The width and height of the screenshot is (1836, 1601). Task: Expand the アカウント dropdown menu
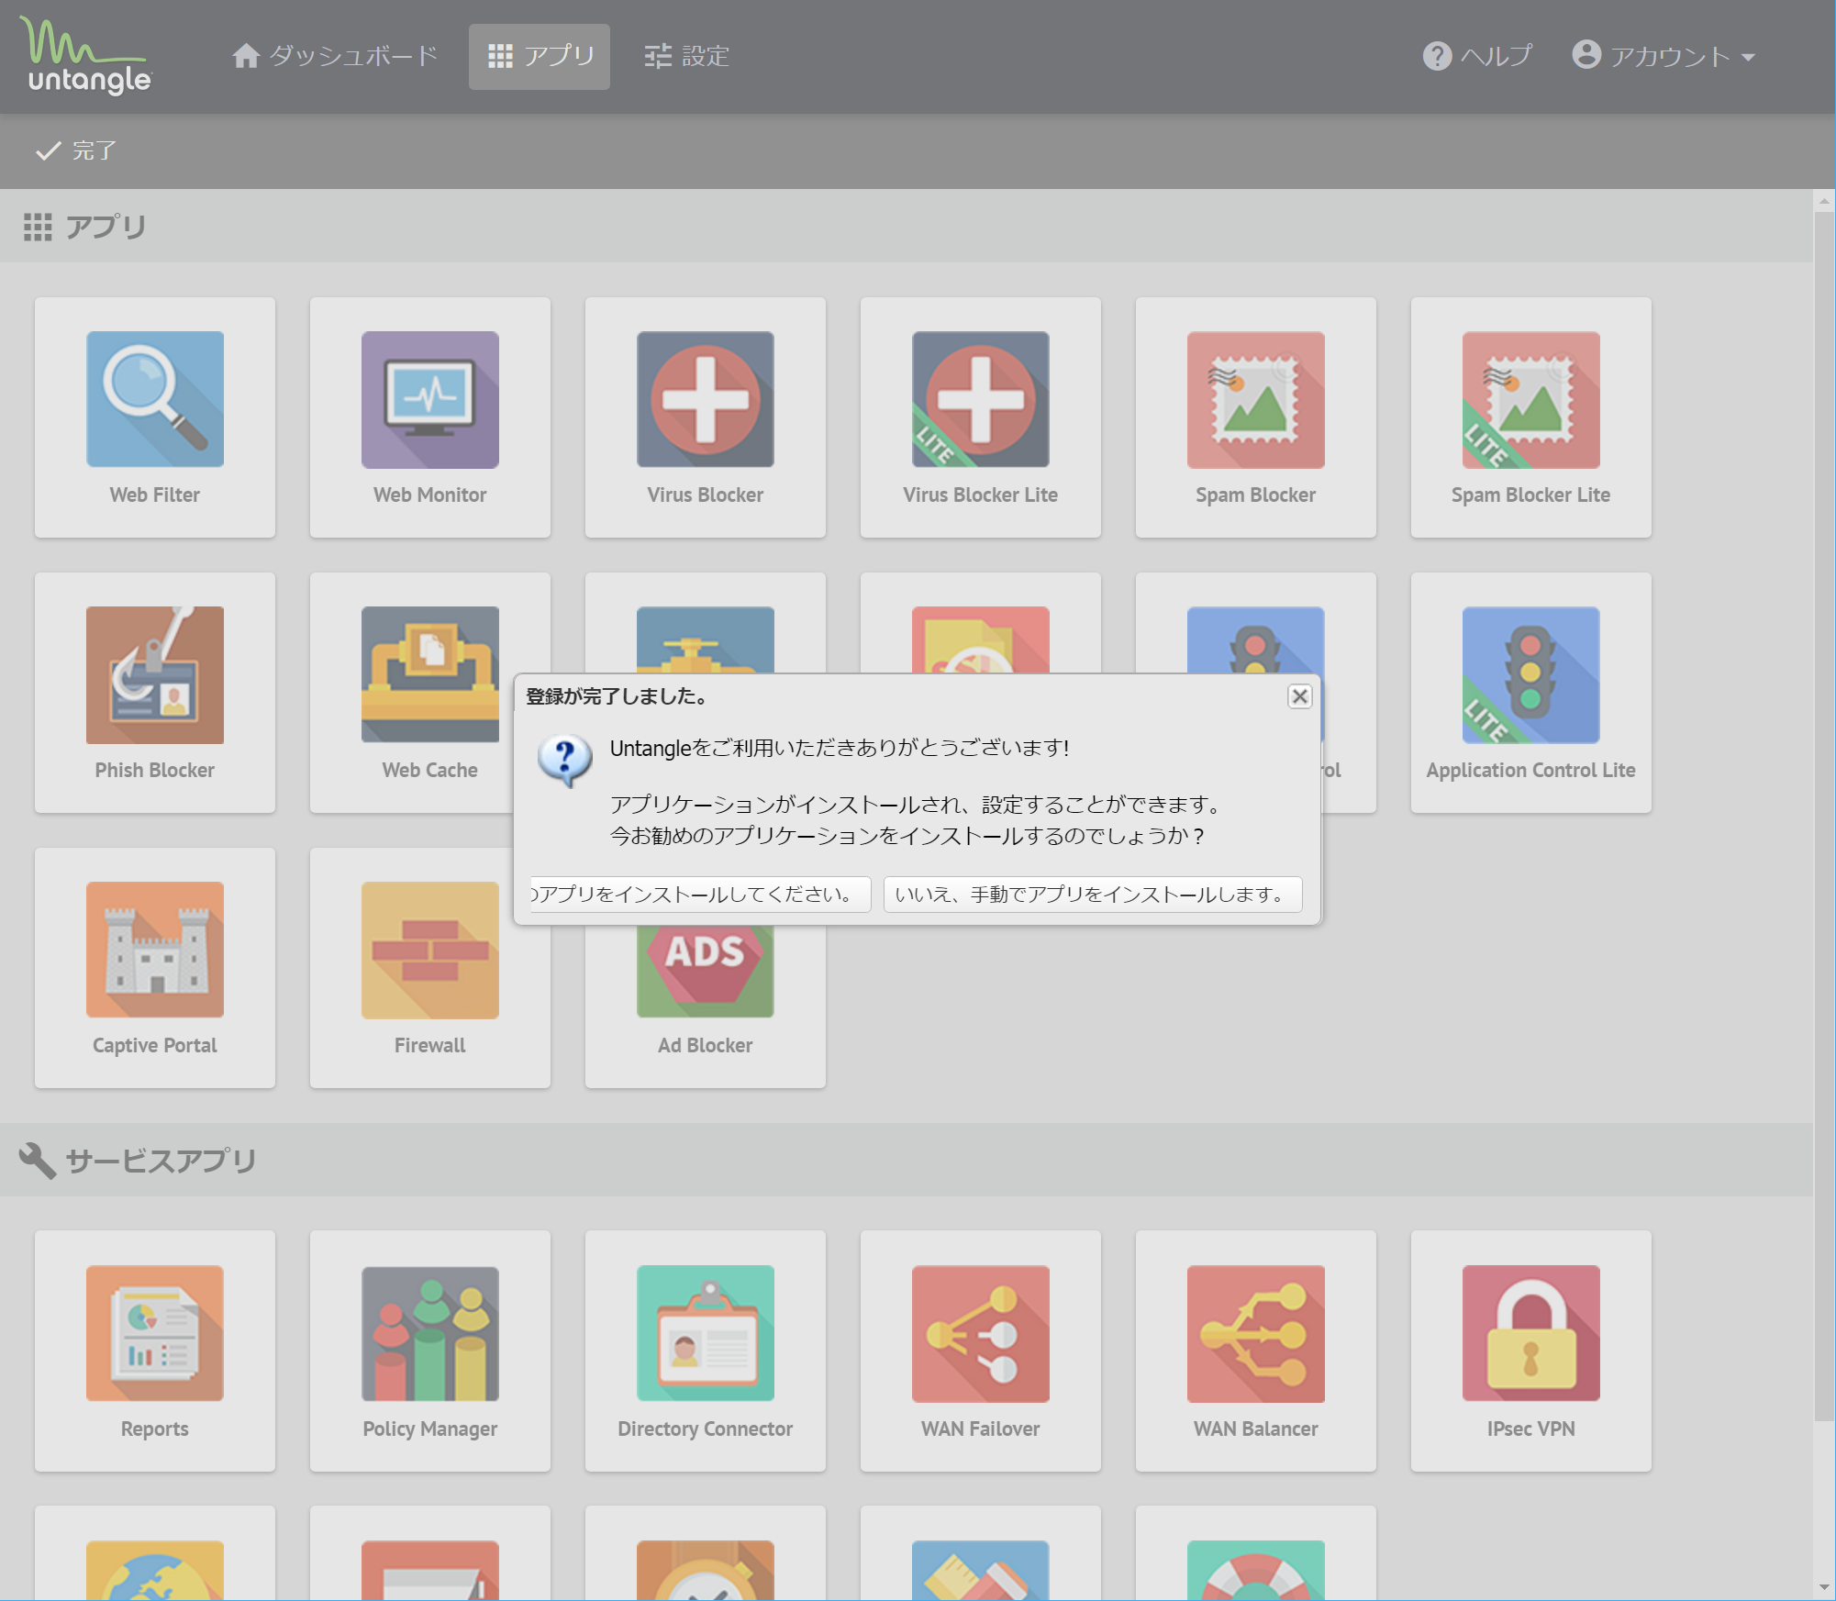pos(1664,56)
